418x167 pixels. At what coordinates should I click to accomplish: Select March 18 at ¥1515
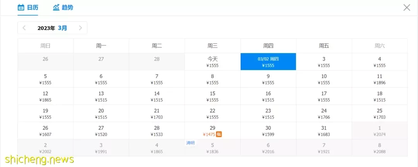tap(380, 96)
